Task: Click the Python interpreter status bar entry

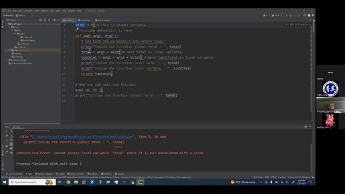Action: coord(299,177)
